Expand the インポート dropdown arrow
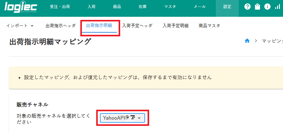Viewport: 283px width, 133px height. click(x=32, y=26)
